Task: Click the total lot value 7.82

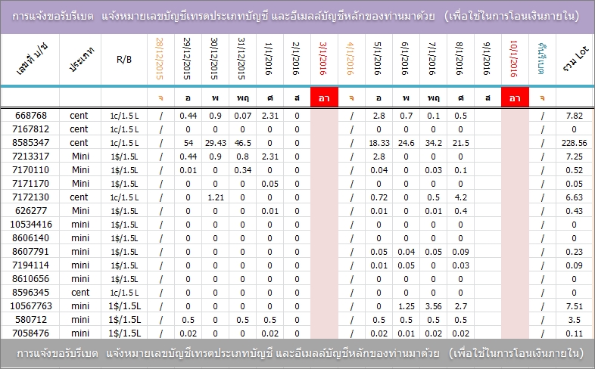Action: [574, 116]
